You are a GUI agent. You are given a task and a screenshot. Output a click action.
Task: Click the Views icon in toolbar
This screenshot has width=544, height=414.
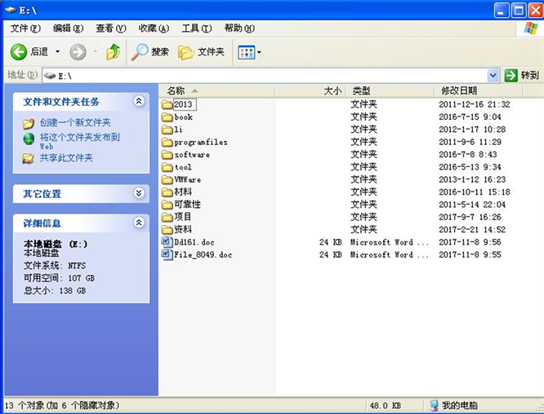point(245,52)
